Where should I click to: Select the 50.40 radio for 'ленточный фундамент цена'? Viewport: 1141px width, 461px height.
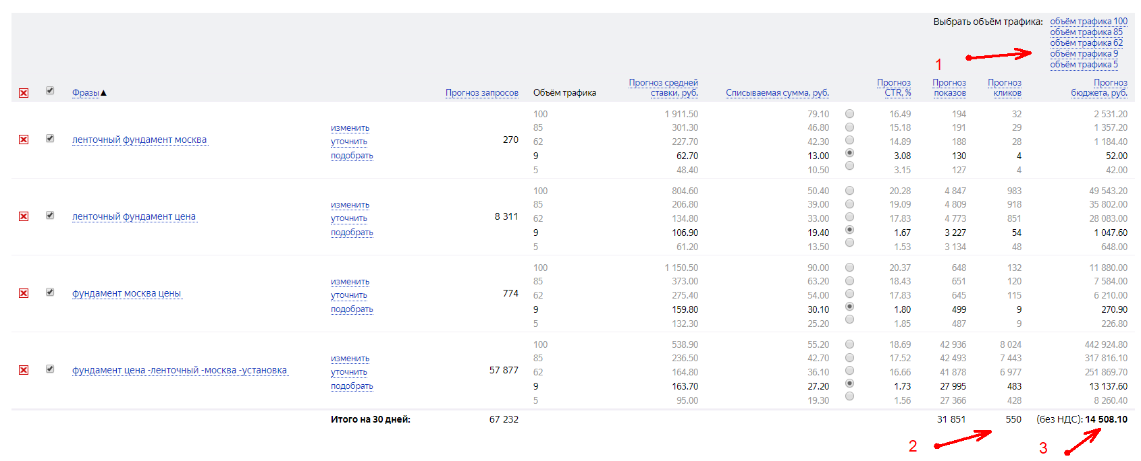(849, 191)
